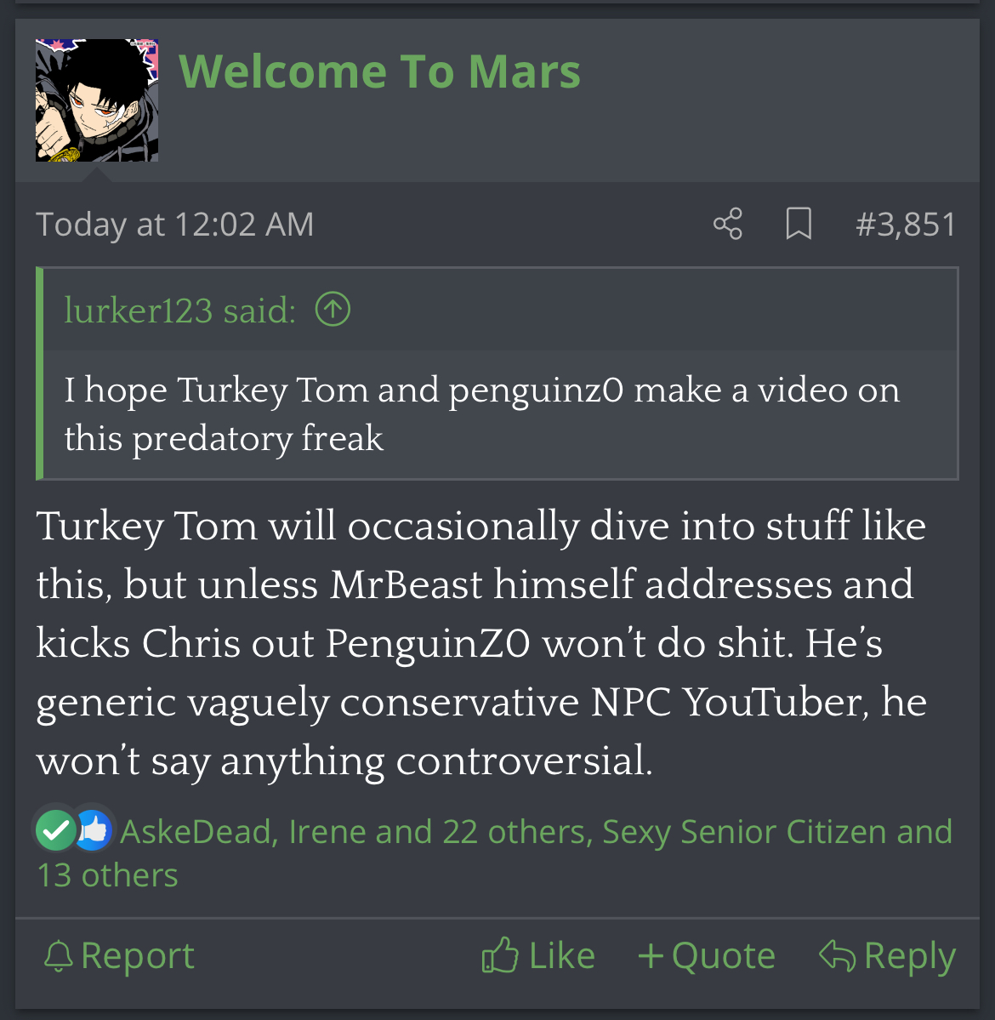Like the post

click(x=538, y=956)
